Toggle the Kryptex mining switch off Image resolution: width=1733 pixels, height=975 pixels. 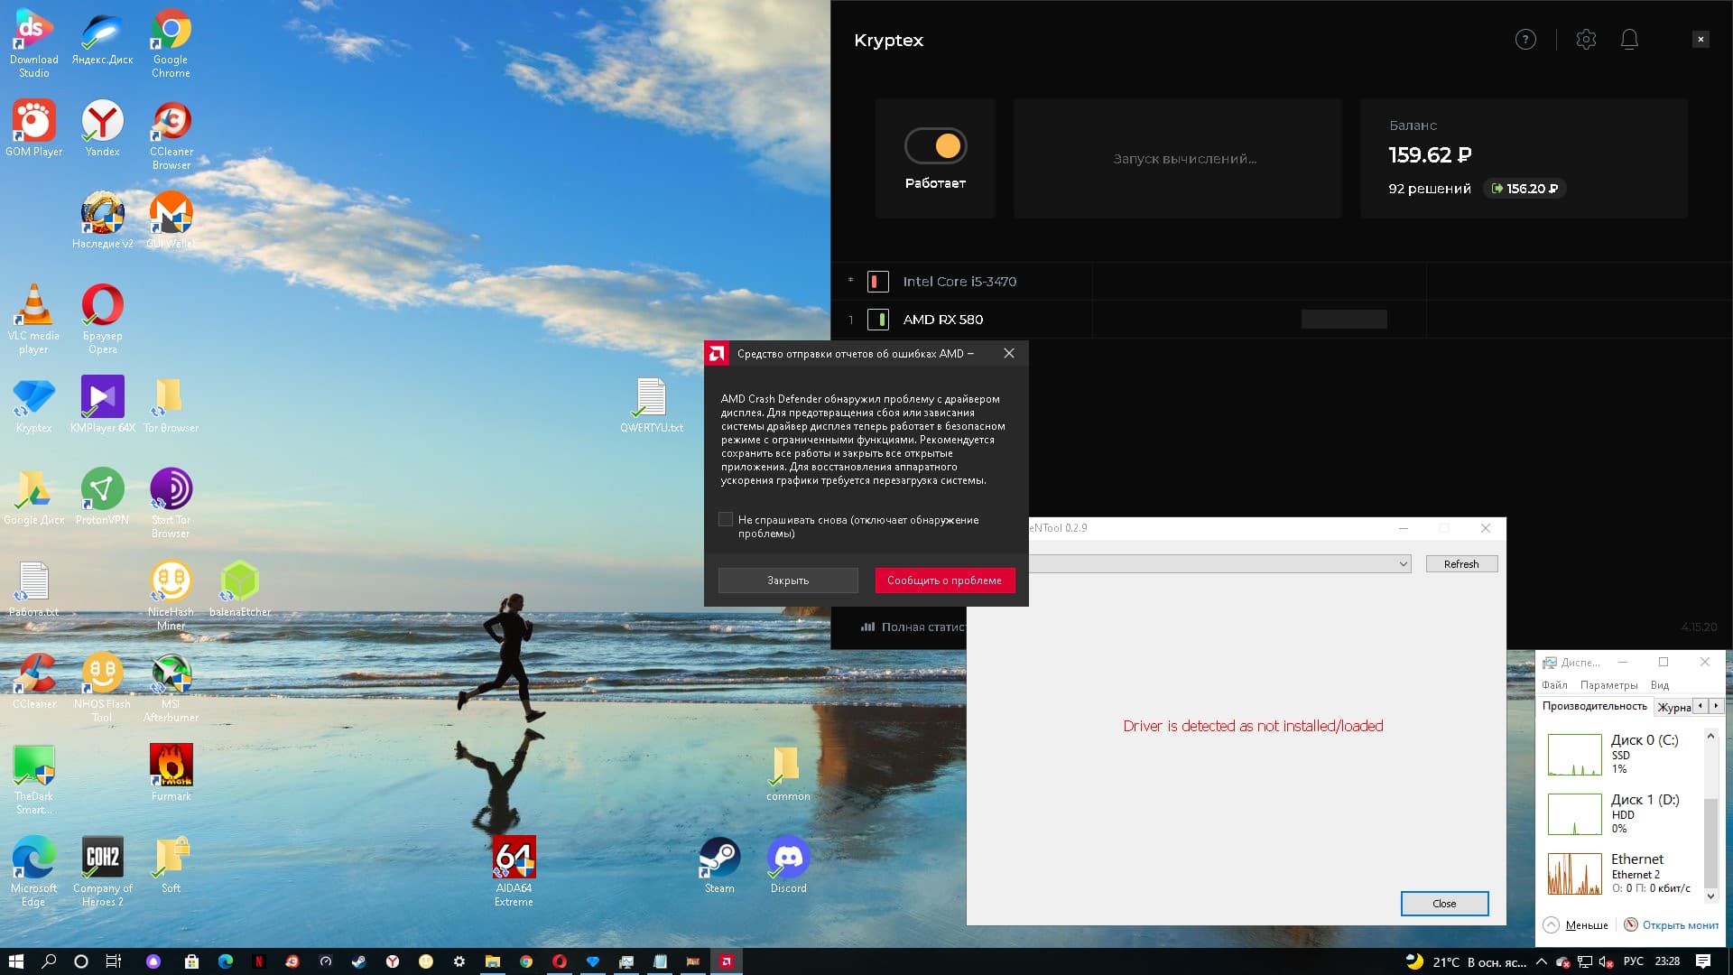click(935, 146)
